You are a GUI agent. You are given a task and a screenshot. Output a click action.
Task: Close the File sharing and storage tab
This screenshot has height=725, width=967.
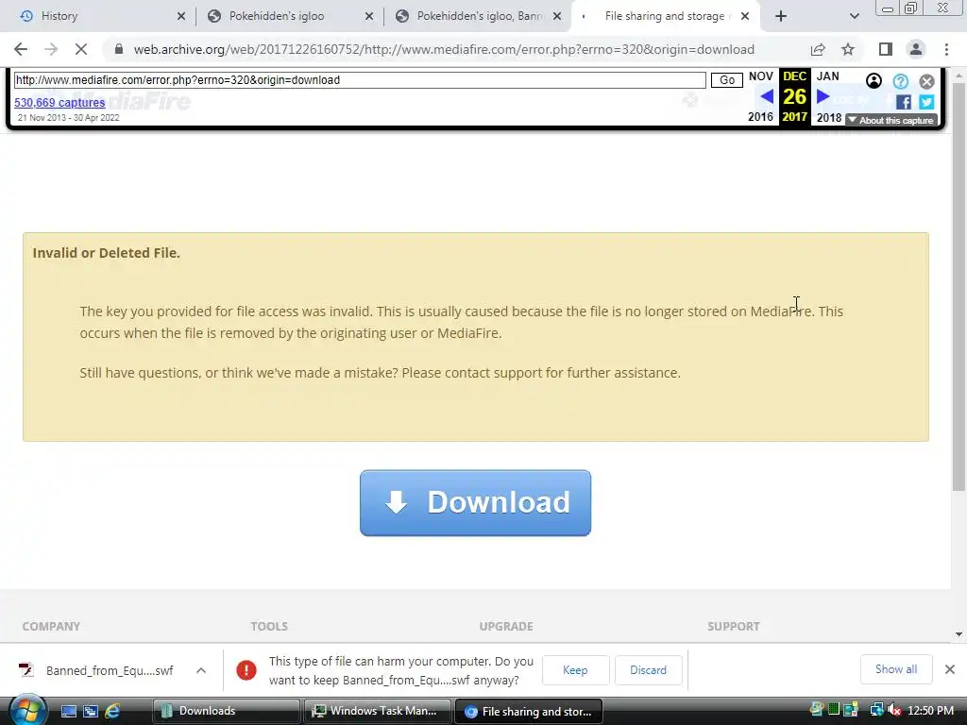tap(745, 16)
